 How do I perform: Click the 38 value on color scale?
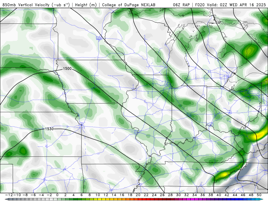coord(211,195)
